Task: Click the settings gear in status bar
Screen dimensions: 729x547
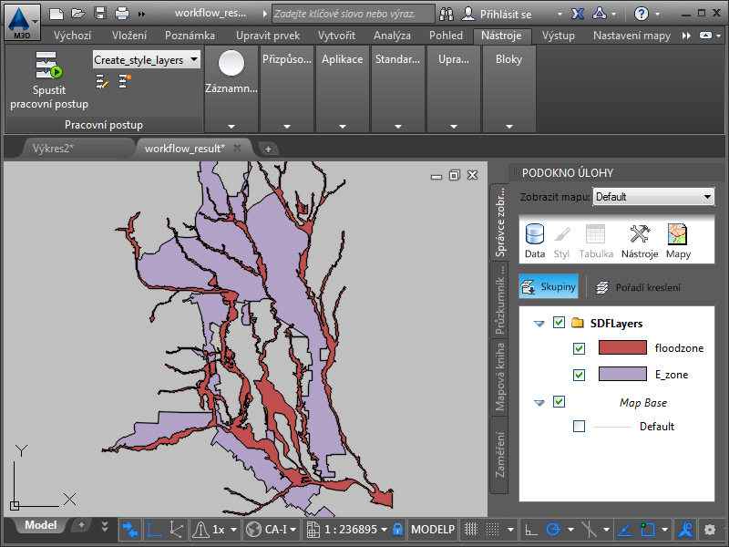Action: [709, 529]
